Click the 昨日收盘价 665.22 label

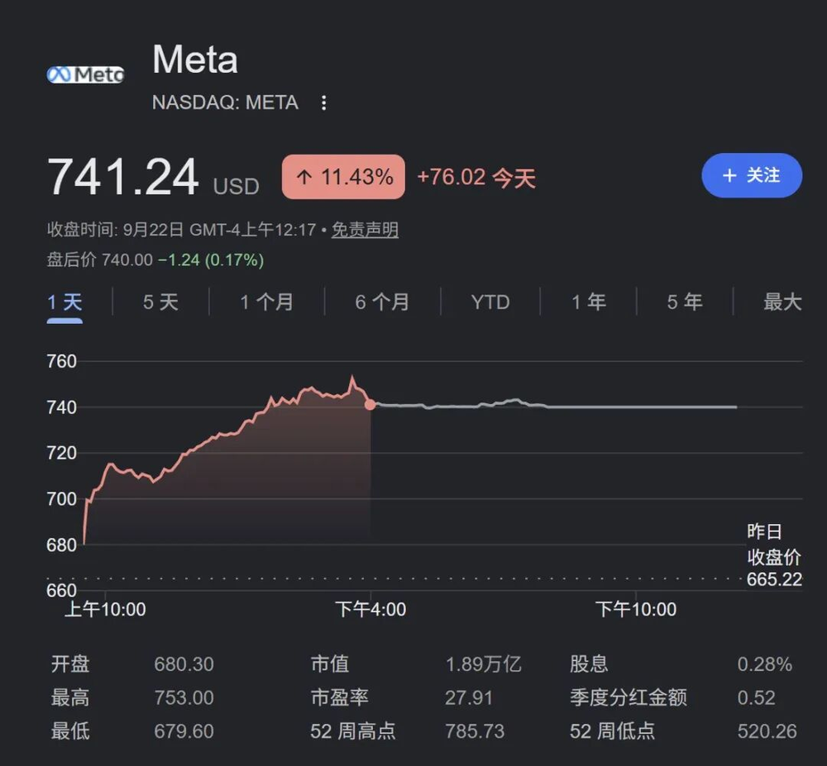774,555
